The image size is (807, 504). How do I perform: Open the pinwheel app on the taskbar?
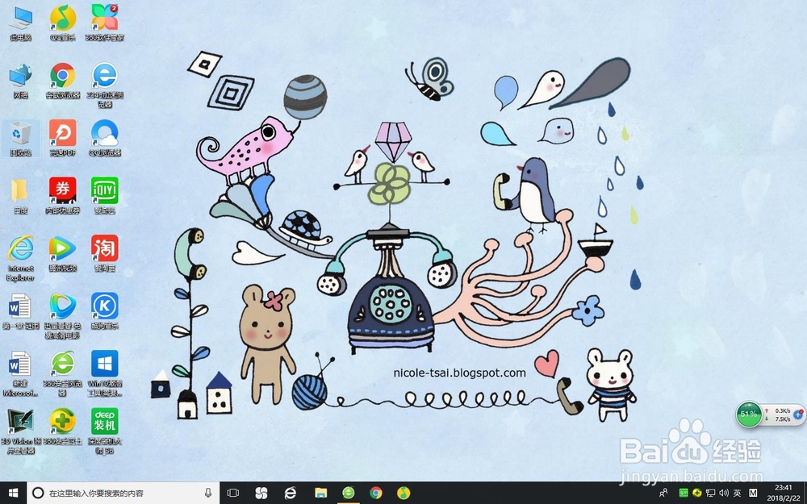pos(261,493)
